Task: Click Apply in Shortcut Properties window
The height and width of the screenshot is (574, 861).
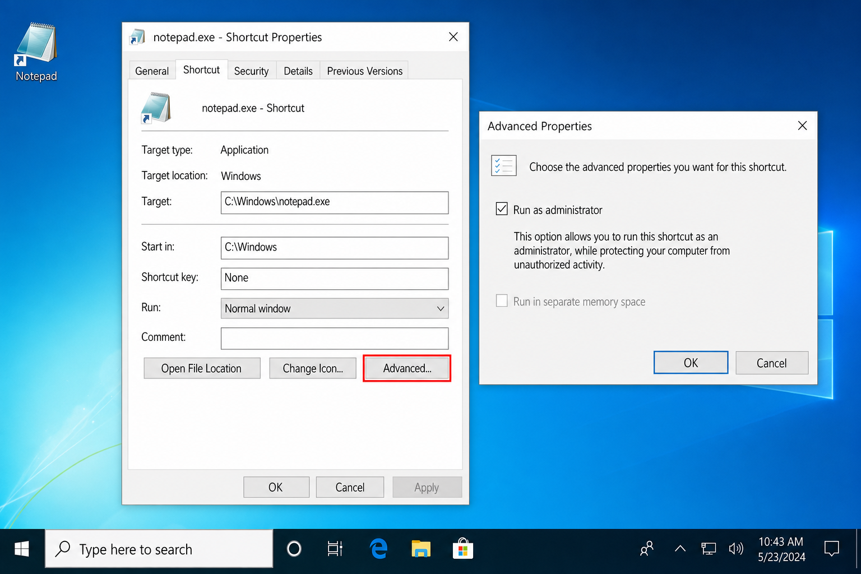Action: click(427, 487)
